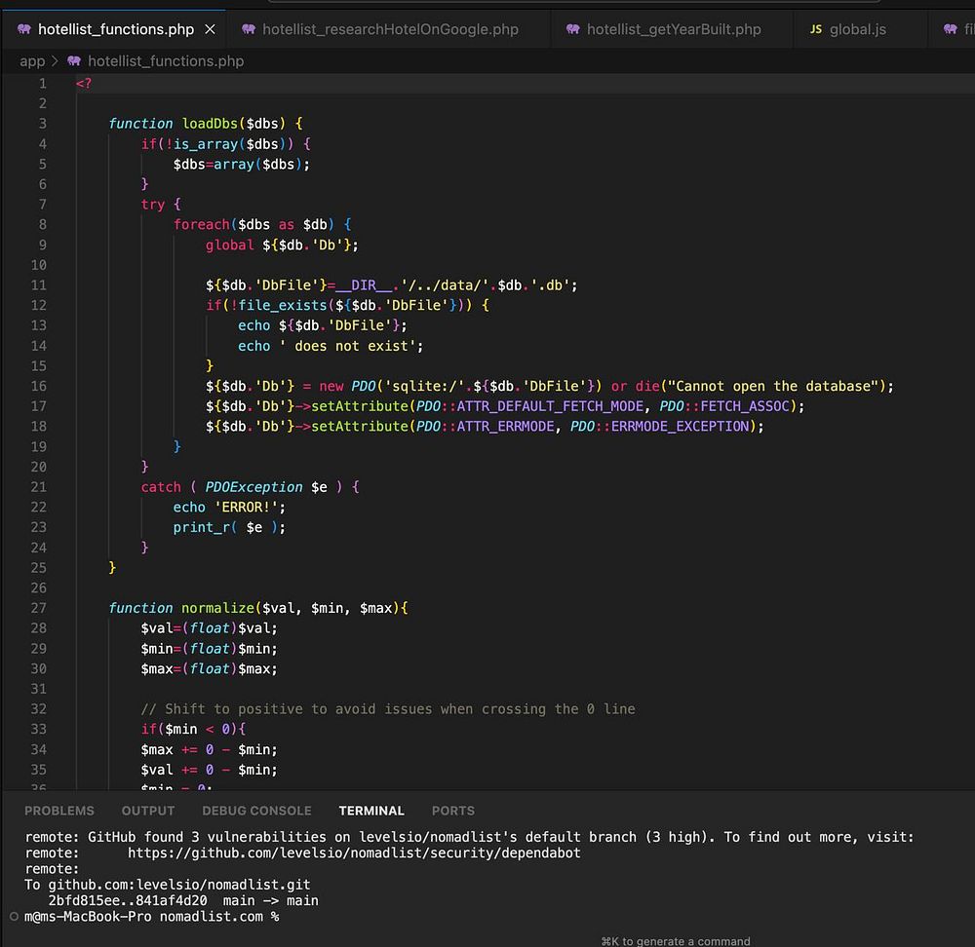Switch to hotellist_researchHotelOnGoogle.php tab
975x947 pixels.
[x=390, y=29]
